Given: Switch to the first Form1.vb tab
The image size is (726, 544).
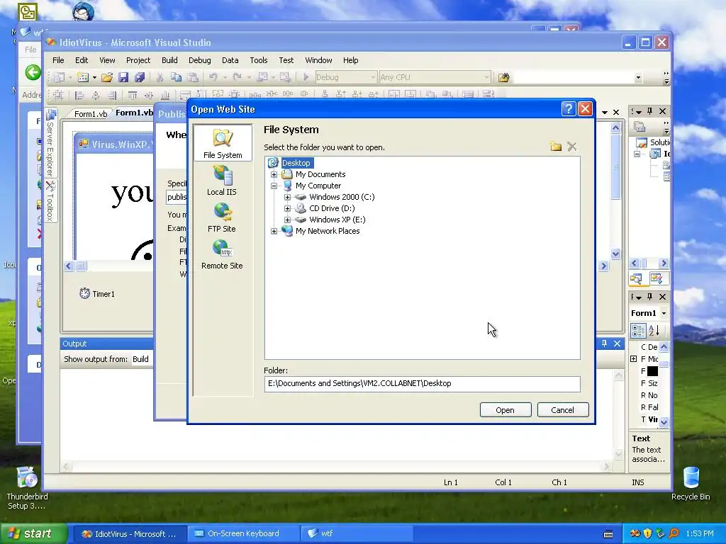Looking at the screenshot, I should pos(90,114).
